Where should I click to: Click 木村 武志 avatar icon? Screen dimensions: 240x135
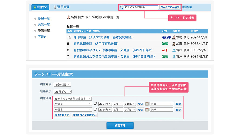point(174,37)
